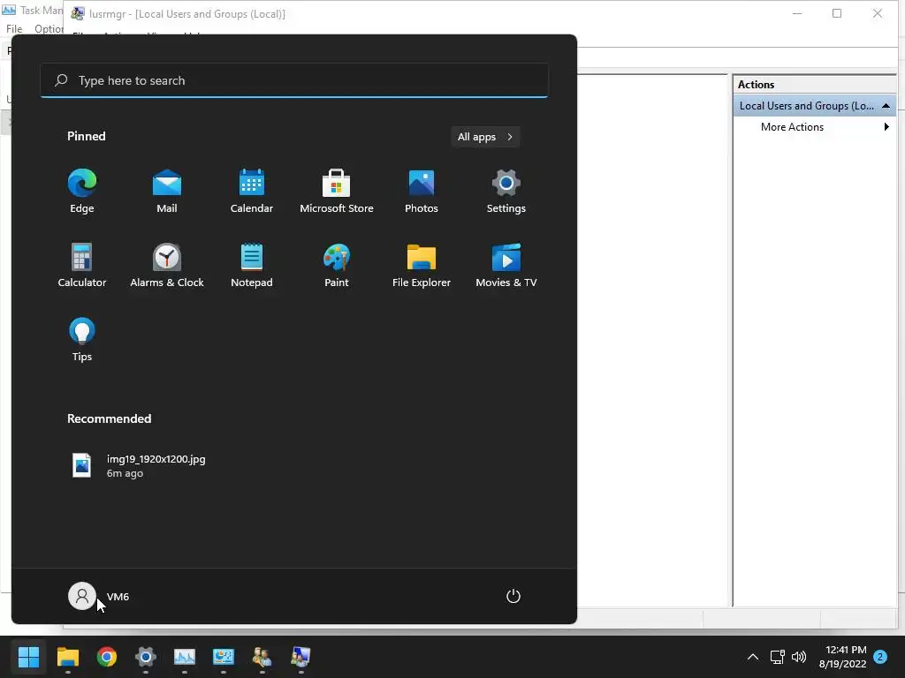Open recommended file img19_1920x1200.jpg
905x678 pixels.
pyautogui.click(x=139, y=466)
